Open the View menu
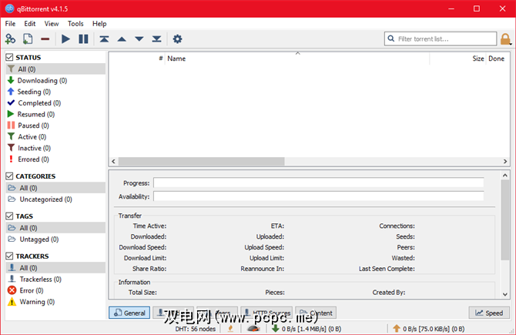This screenshot has height=335, width=516. click(52, 24)
